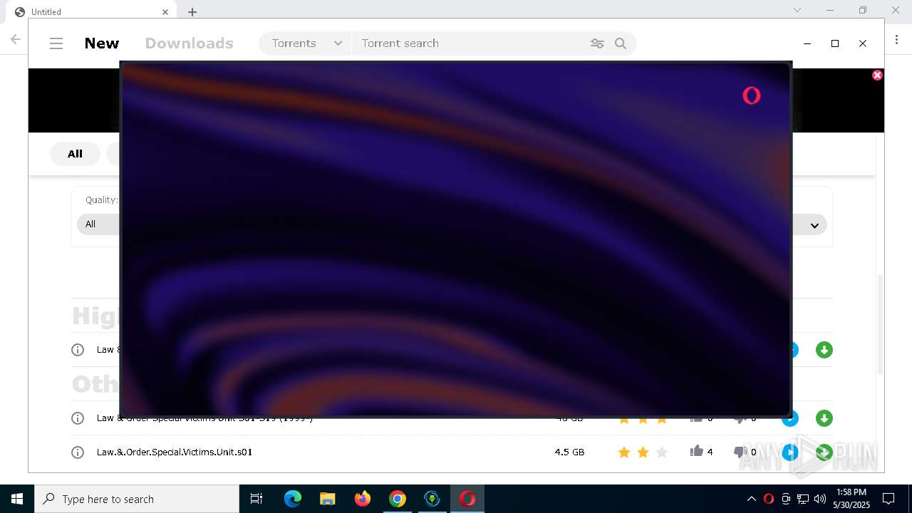Open network status in system tray
This screenshot has width=912, height=513.
[x=802, y=499]
